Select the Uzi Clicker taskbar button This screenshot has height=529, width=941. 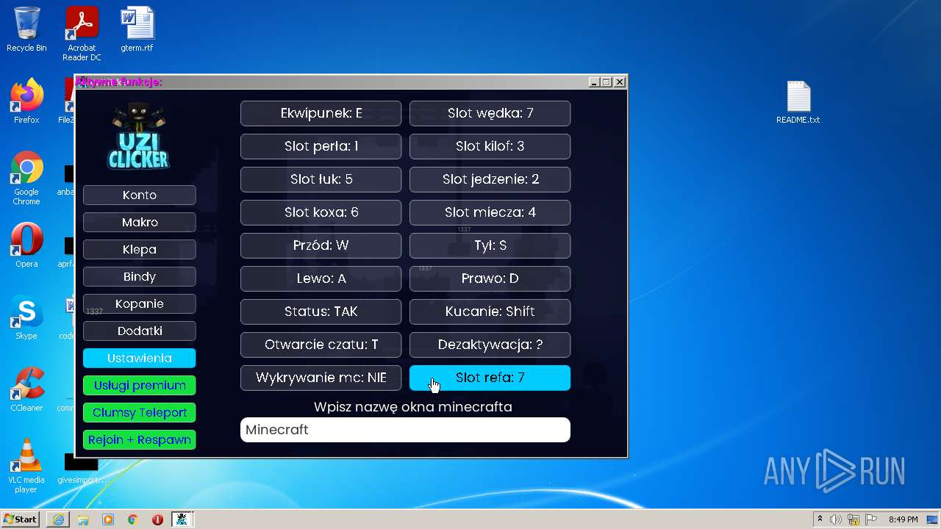pyautogui.click(x=182, y=519)
